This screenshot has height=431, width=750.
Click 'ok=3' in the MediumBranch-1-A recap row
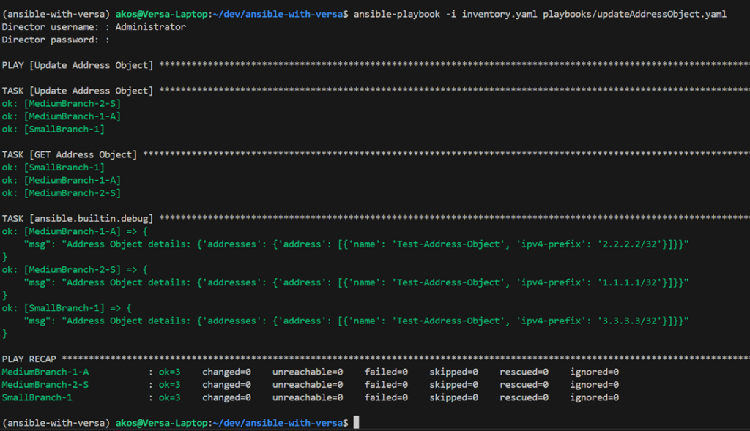point(170,372)
